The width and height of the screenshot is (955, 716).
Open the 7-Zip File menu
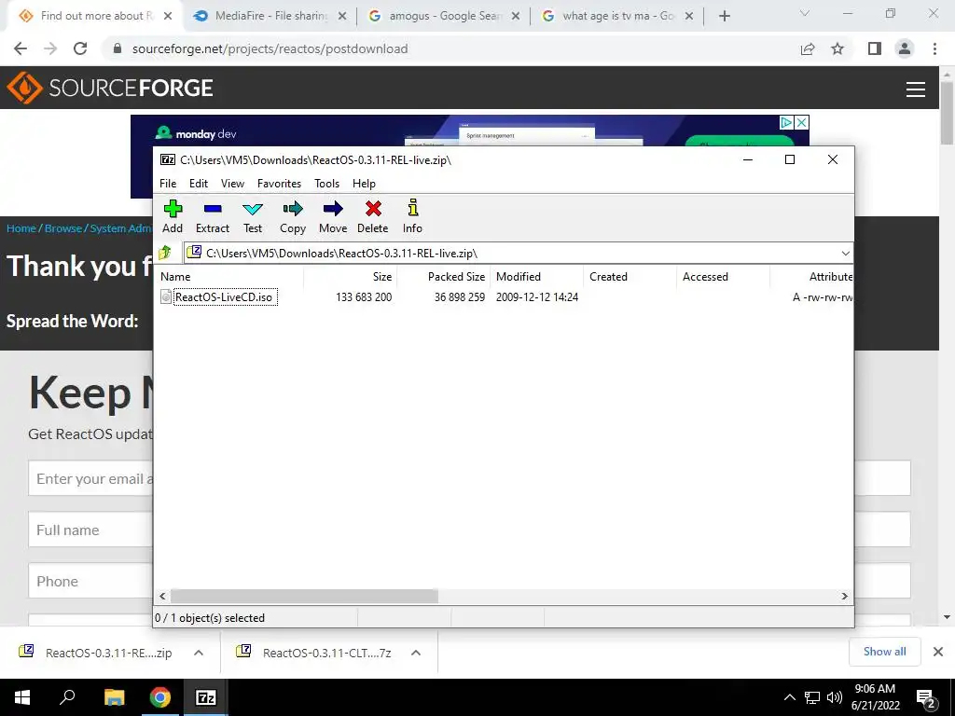click(x=168, y=184)
